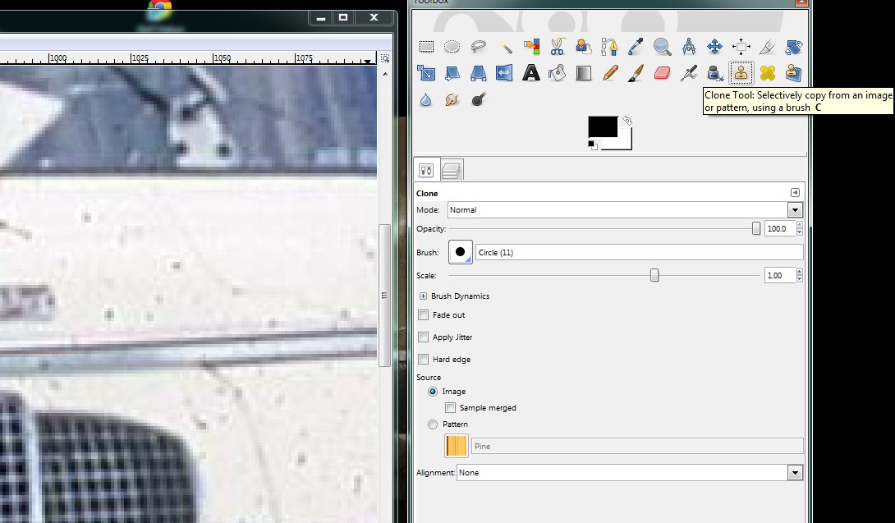Select the Ink tool
The height and width of the screenshot is (523, 895).
pos(714,73)
